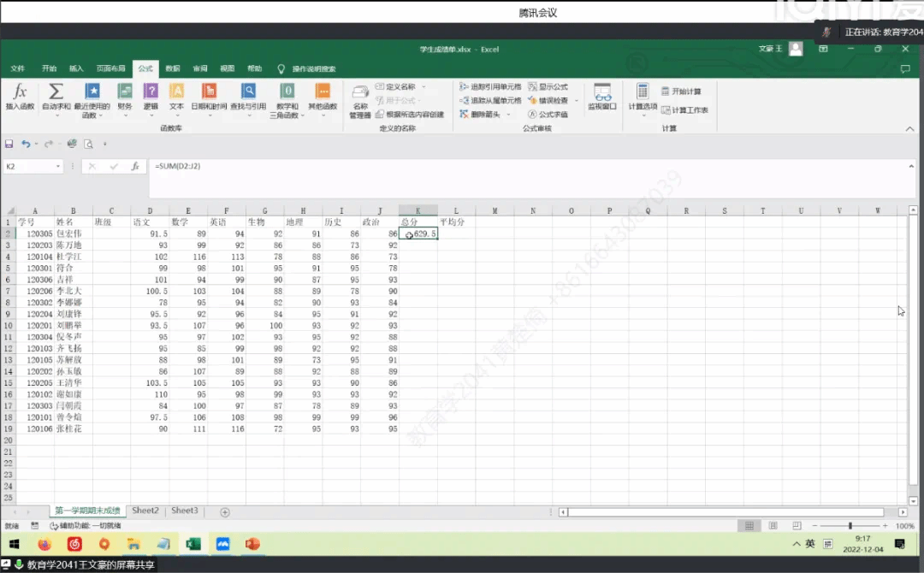Click the formula bar showing =SUM(D2:J2)
Viewport: 924px width, 573px height.
tap(513, 167)
